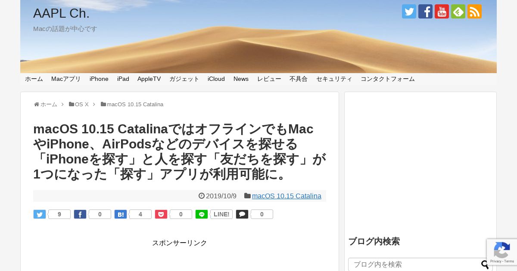Share the article via the green LINE icon

point(202,214)
